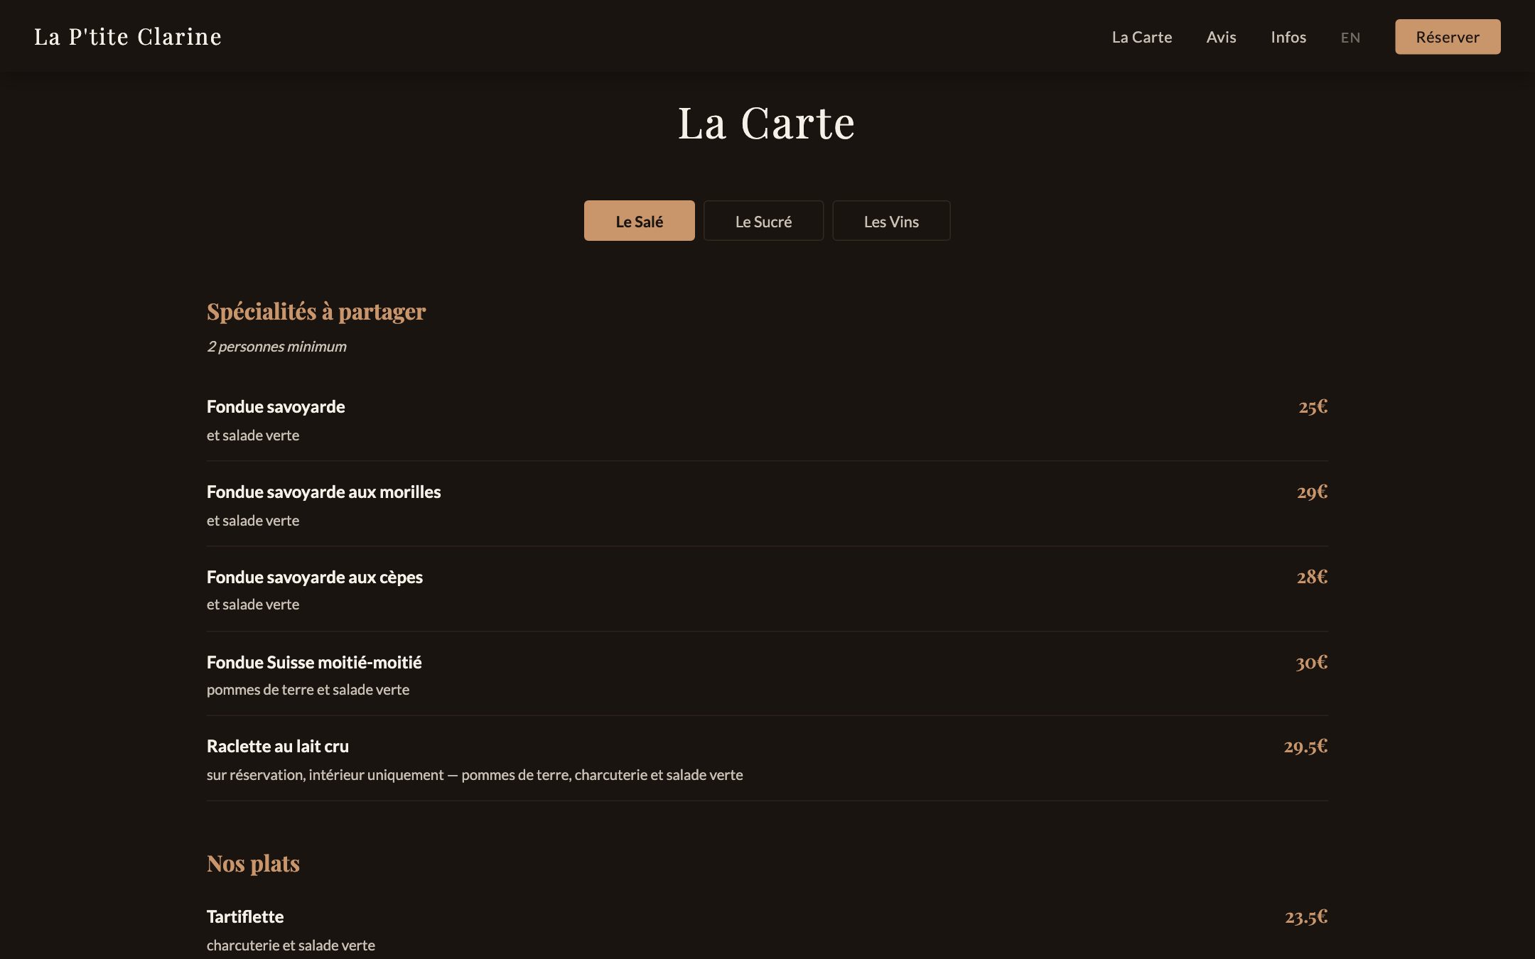
Task: Click the 29.5€ price
Action: (x=1305, y=746)
